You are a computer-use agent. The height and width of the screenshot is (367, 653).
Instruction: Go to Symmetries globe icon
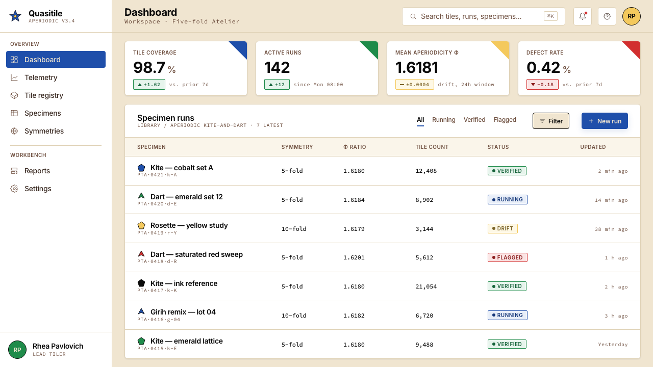tap(14, 131)
